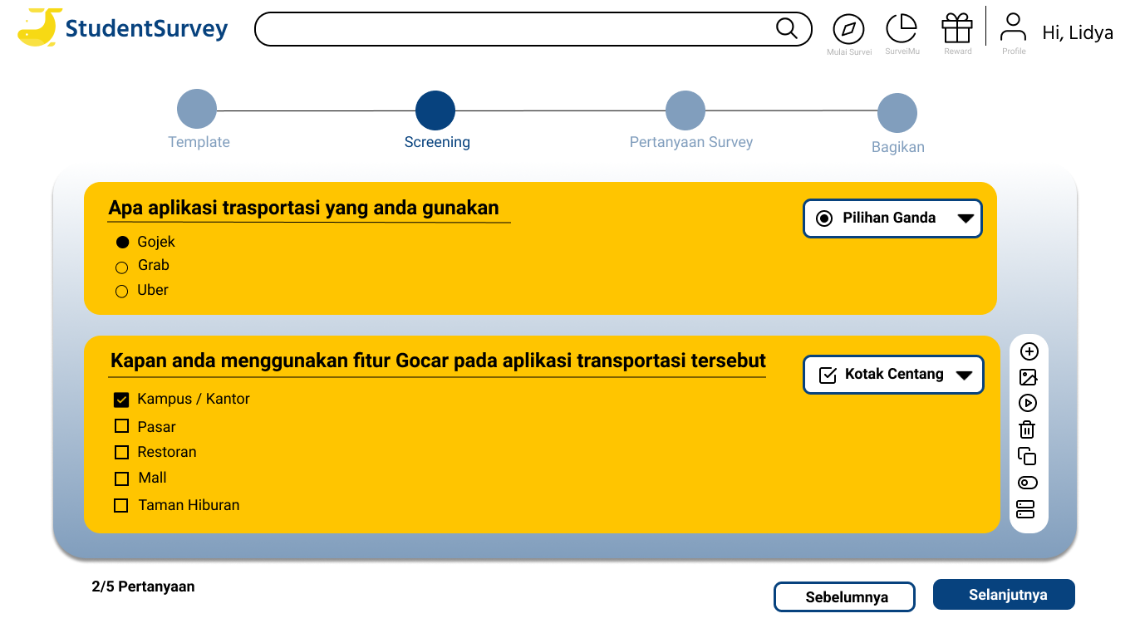
Task: Check the Restoran checkbox
Action: [121, 453]
